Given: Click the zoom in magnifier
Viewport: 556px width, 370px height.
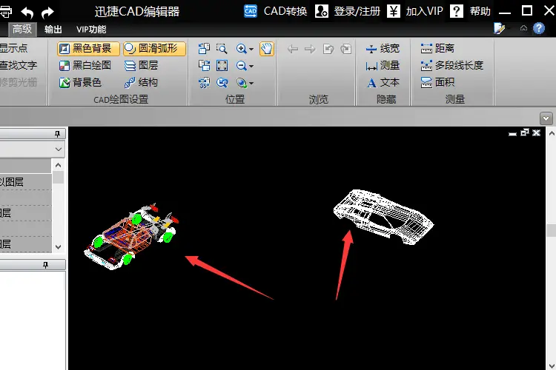Looking at the screenshot, I should point(241,49).
